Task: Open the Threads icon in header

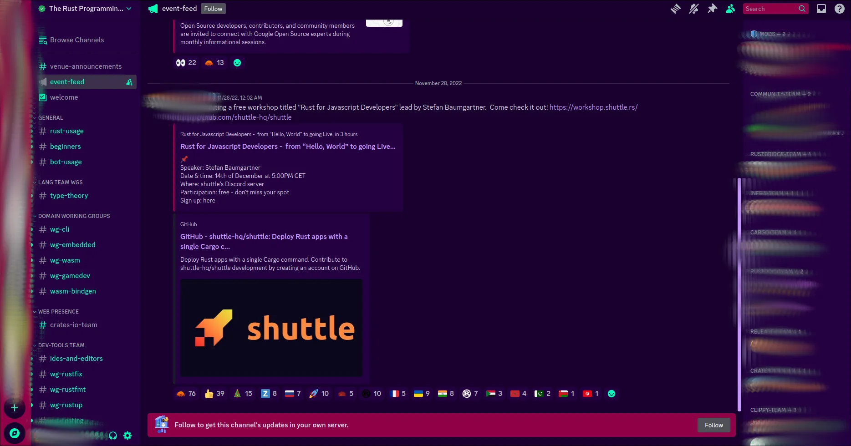Action: click(x=676, y=9)
